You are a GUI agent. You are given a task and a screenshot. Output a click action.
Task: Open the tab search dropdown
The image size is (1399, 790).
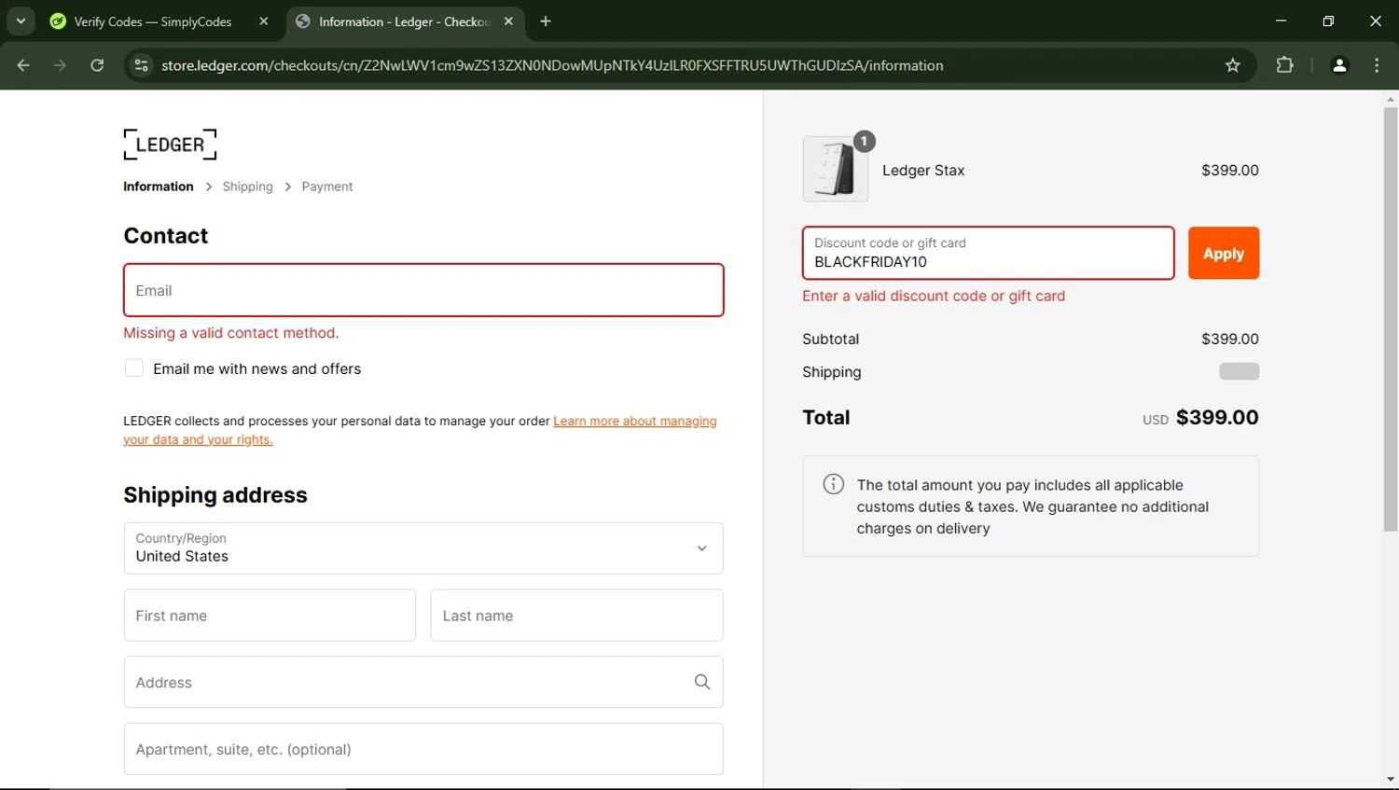pos(21,21)
